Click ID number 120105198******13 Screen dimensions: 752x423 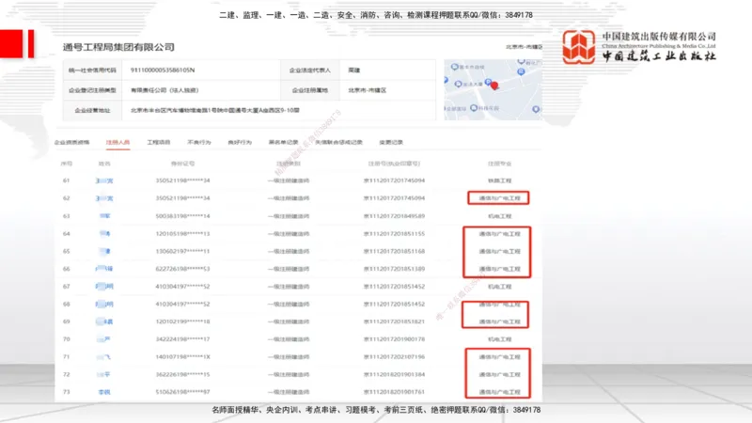click(182, 233)
